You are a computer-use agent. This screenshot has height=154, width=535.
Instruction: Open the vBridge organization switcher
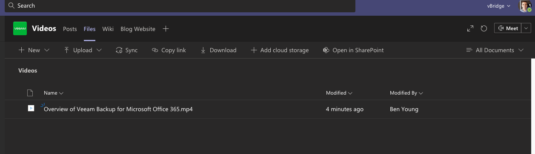pos(499,6)
